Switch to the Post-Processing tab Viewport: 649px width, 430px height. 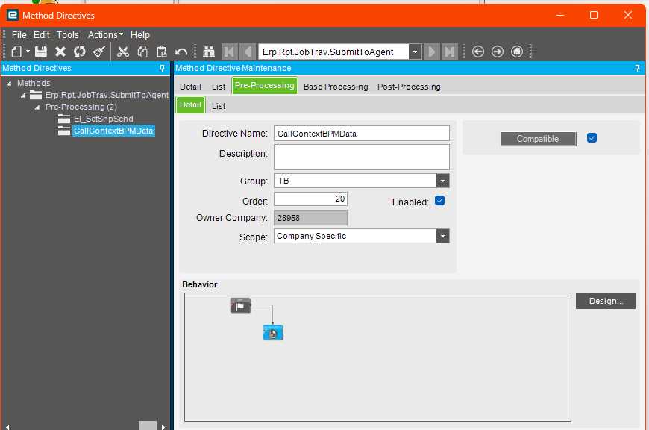(409, 87)
